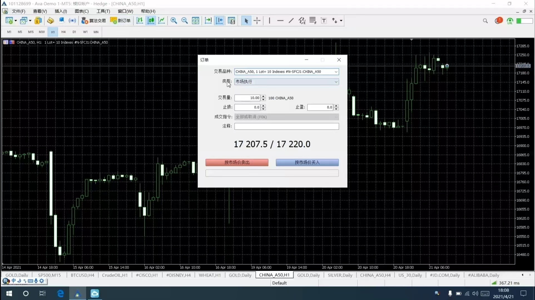Click the tile windows grid icon
The width and height of the screenshot is (535, 300).
point(195,21)
